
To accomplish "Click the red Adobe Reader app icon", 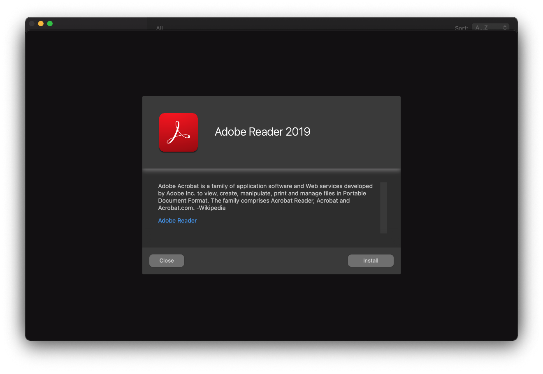I will coord(179,132).
